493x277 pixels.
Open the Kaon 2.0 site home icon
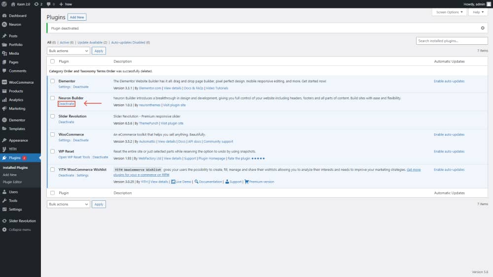pyautogui.click(x=13, y=4)
